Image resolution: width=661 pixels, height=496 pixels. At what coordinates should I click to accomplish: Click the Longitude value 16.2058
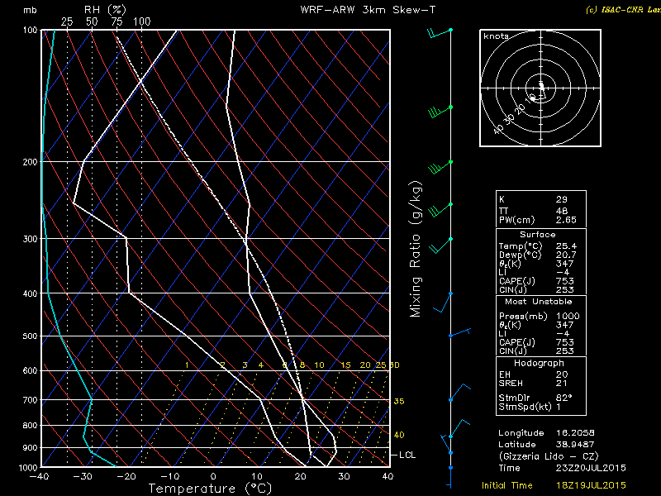[x=577, y=432]
